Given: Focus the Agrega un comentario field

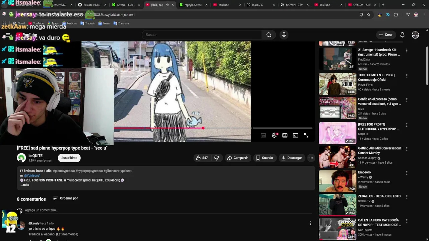Looking at the screenshot, I should (x=168, y=210).
